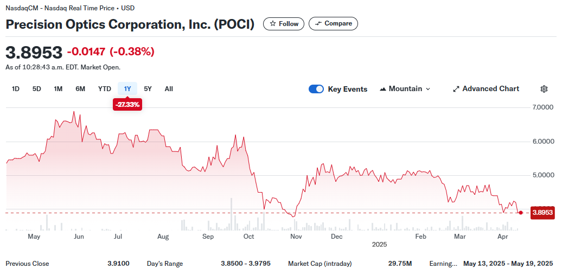
Task: Select the YTD time range
Action: (105, 89)
